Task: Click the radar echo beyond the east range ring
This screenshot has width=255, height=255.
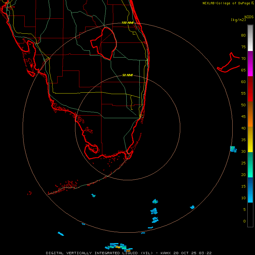Action: point(233,149)
